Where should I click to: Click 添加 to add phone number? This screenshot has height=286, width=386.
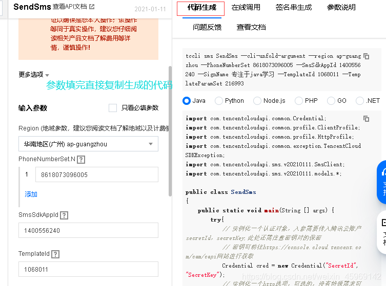pos(31,194)
